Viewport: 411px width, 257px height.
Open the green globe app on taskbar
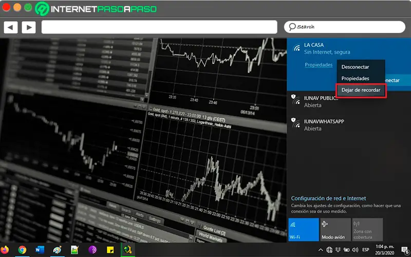(127, 250)
